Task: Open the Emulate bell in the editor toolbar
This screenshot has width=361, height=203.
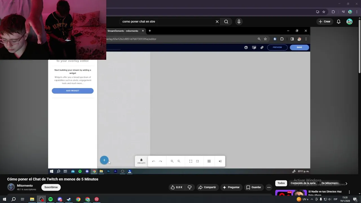Action: tap(141, 161)
